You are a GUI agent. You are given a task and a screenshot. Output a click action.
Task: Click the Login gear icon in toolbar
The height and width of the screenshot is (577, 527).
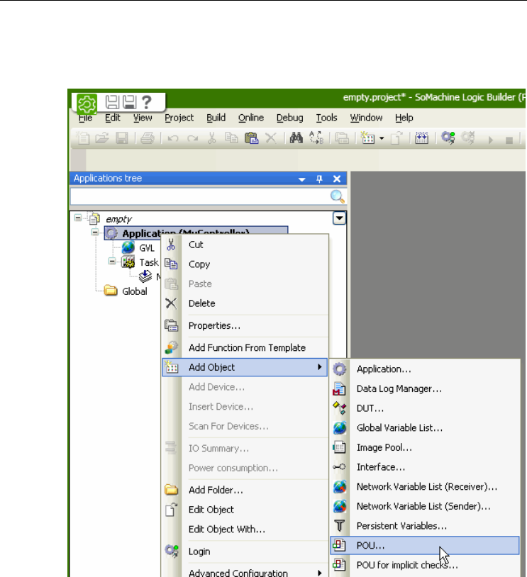[448, 138]
